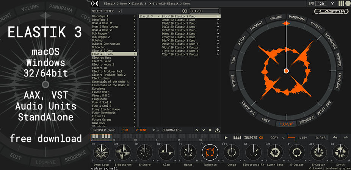The image size is (351, 170).
Task: Select the PITCH segment on the wheel
Action: (241, 40)
